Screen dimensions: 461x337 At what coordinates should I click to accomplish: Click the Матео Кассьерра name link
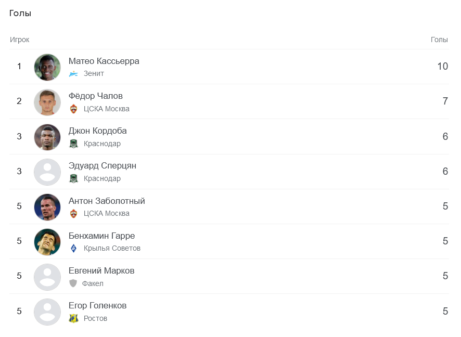coord(104,61)
